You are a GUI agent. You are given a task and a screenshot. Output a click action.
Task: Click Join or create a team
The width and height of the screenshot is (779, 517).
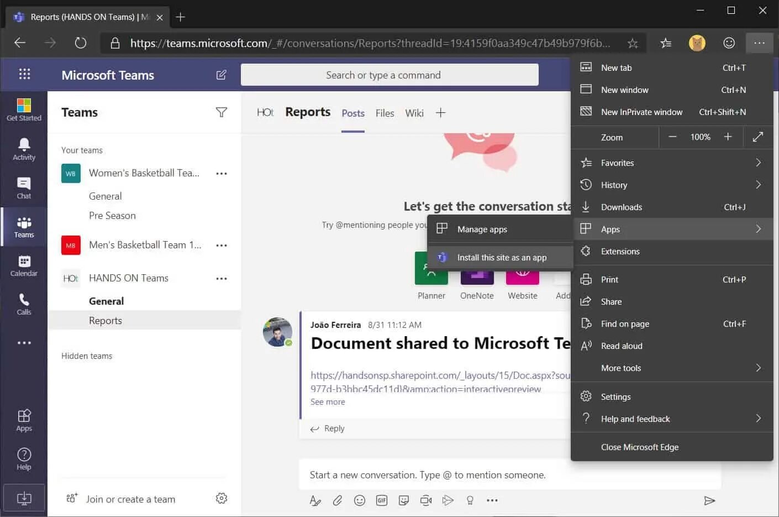(131, 499)
